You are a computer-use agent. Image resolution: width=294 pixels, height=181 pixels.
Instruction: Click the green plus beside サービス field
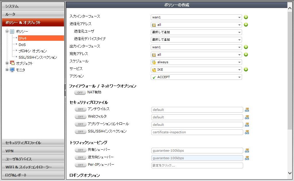[x=246, y=70]
